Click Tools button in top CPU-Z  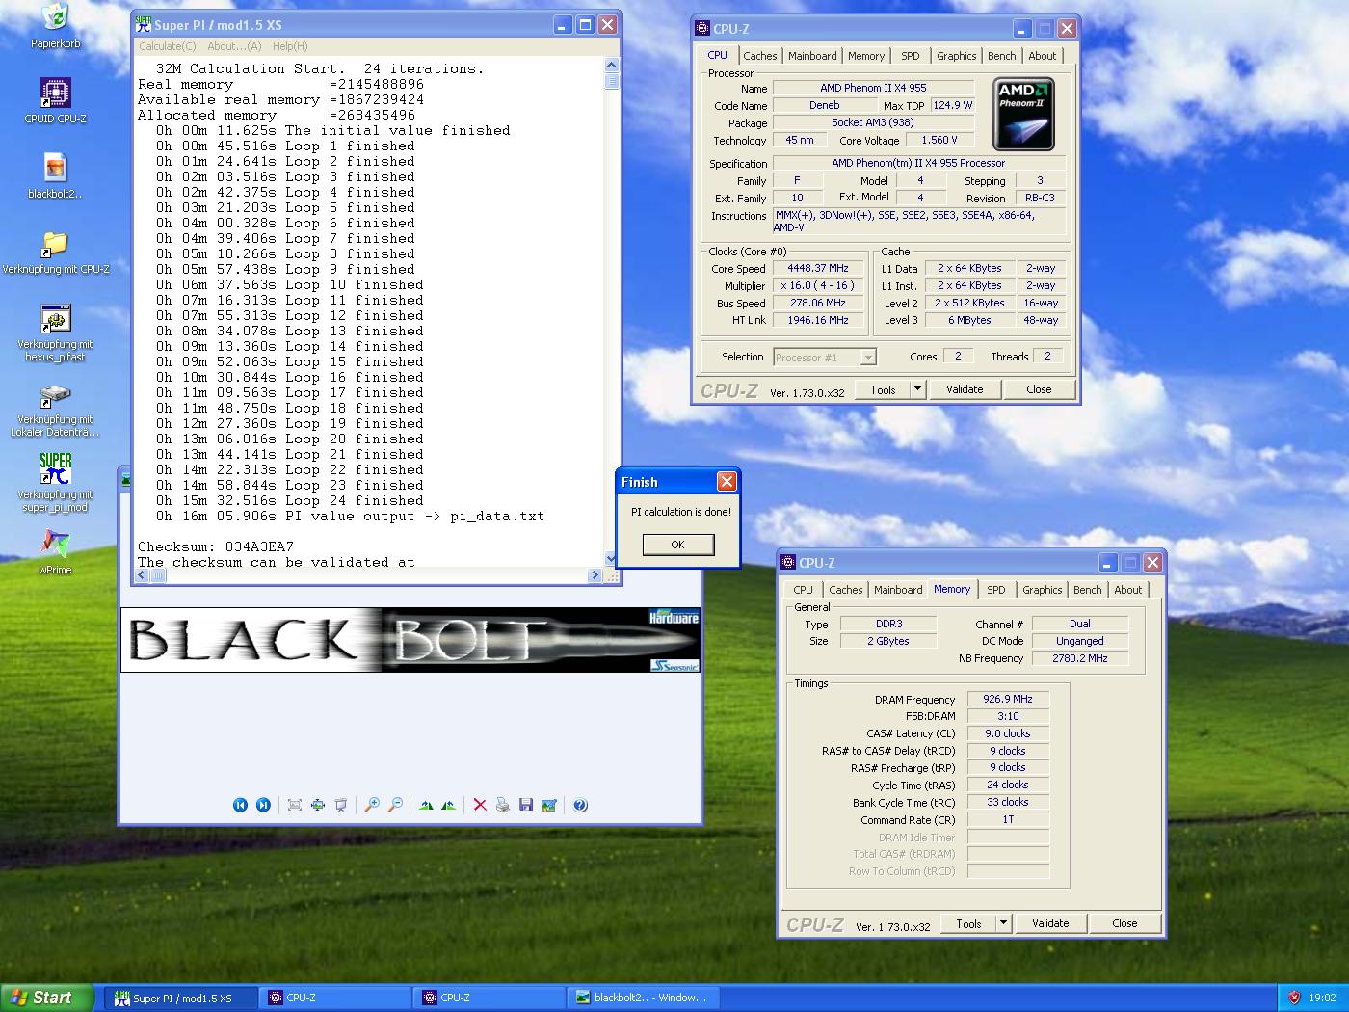point(883,389)
